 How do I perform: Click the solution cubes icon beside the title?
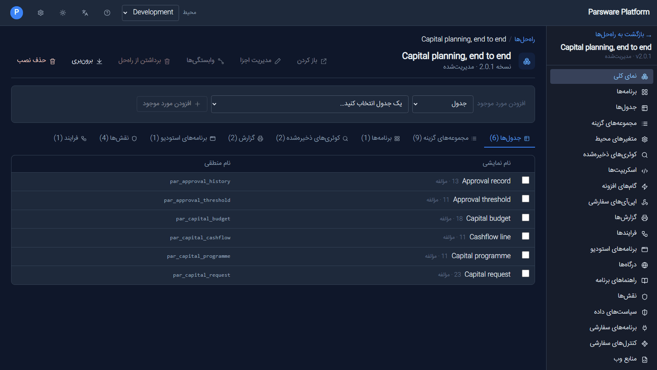tap(527, 61)
